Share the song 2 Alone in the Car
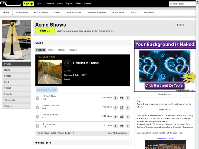Screen dimensions: 199x149 tap(122, 107)
